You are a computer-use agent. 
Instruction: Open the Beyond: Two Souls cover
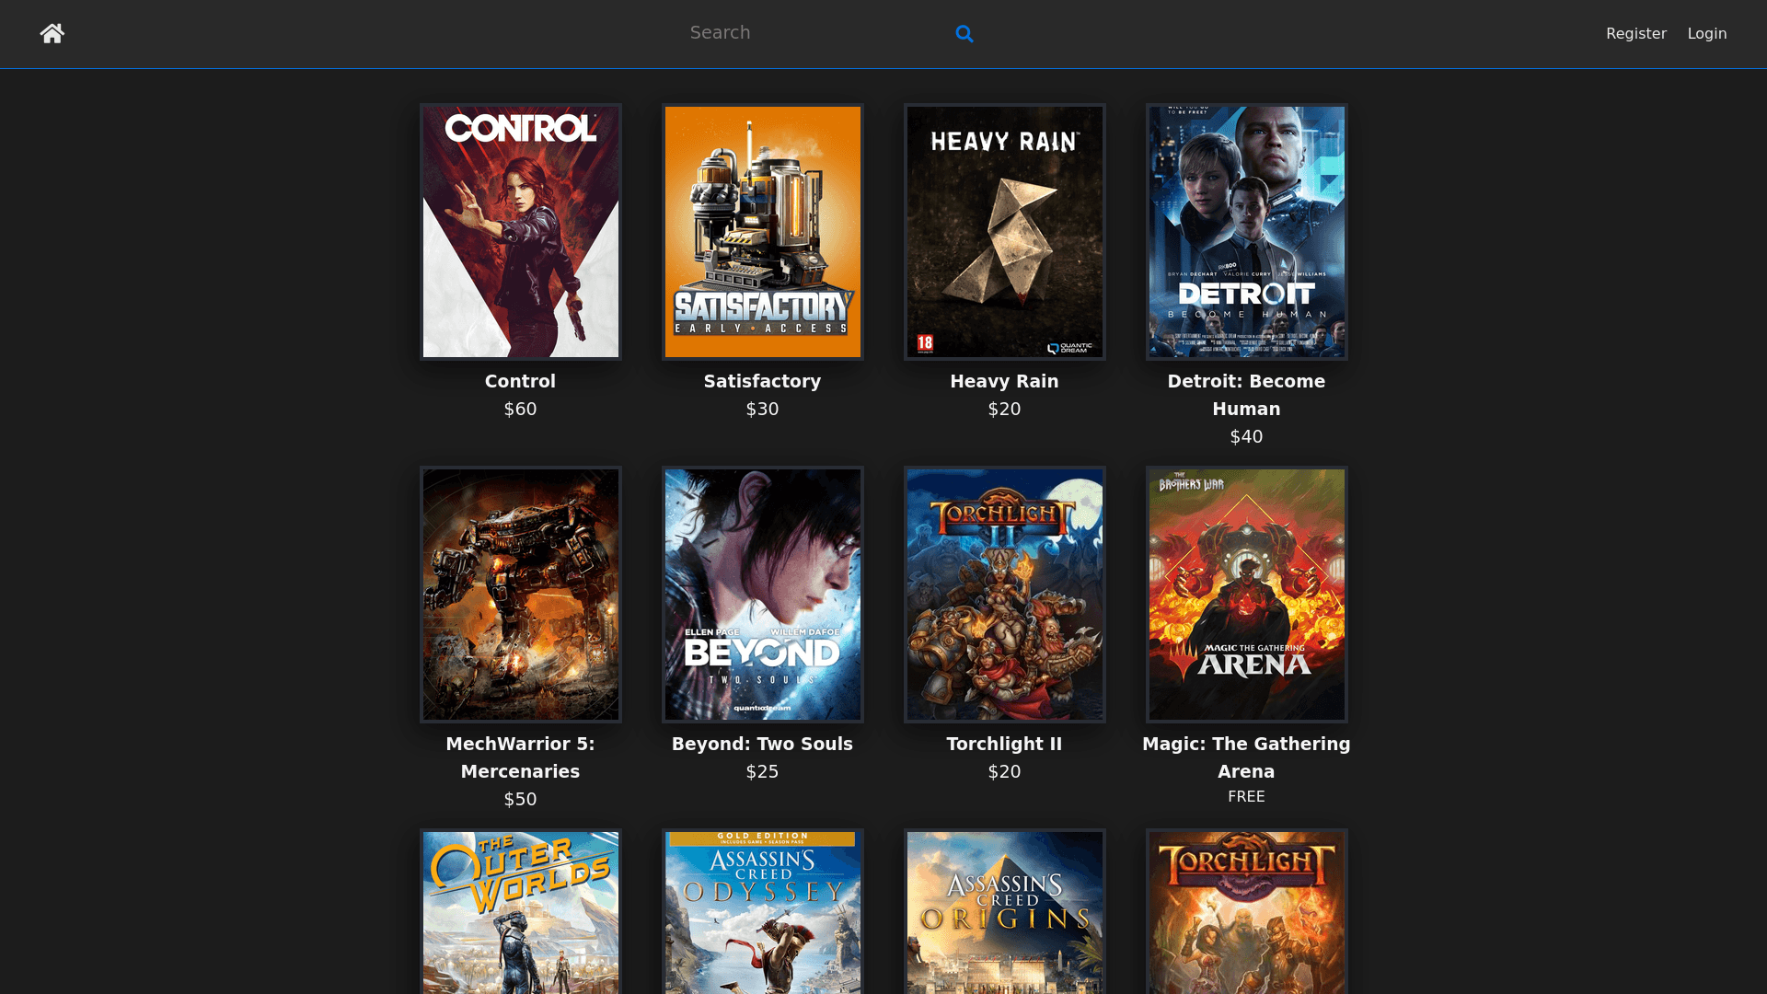point(762,594)
